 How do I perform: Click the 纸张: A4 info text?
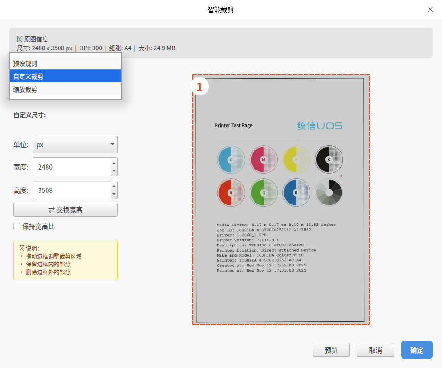(121, 48)
